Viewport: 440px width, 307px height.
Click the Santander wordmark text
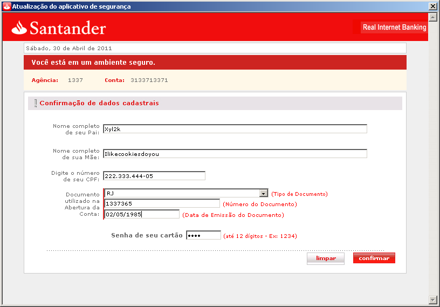coord(67,28)
